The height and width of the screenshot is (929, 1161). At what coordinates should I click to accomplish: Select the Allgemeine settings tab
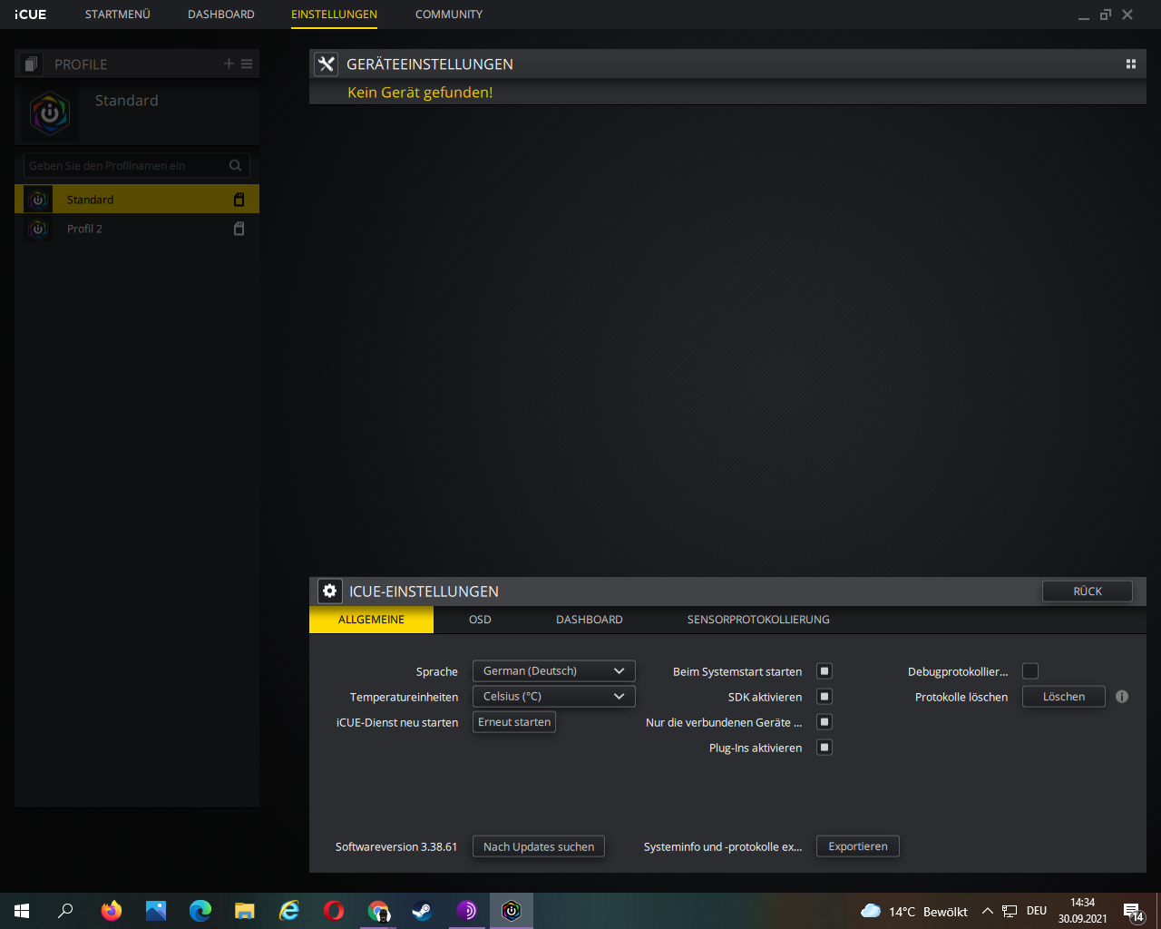coord(372,620)
